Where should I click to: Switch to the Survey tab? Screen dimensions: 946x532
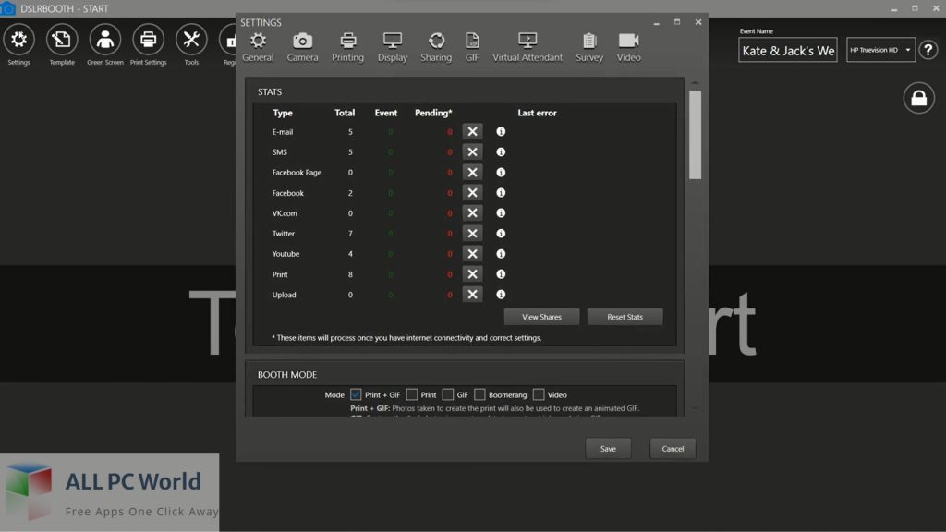pyautogui.click(x=589, y=46)
